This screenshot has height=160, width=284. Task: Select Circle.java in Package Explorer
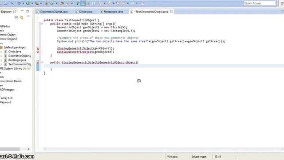tap(15, 52)
